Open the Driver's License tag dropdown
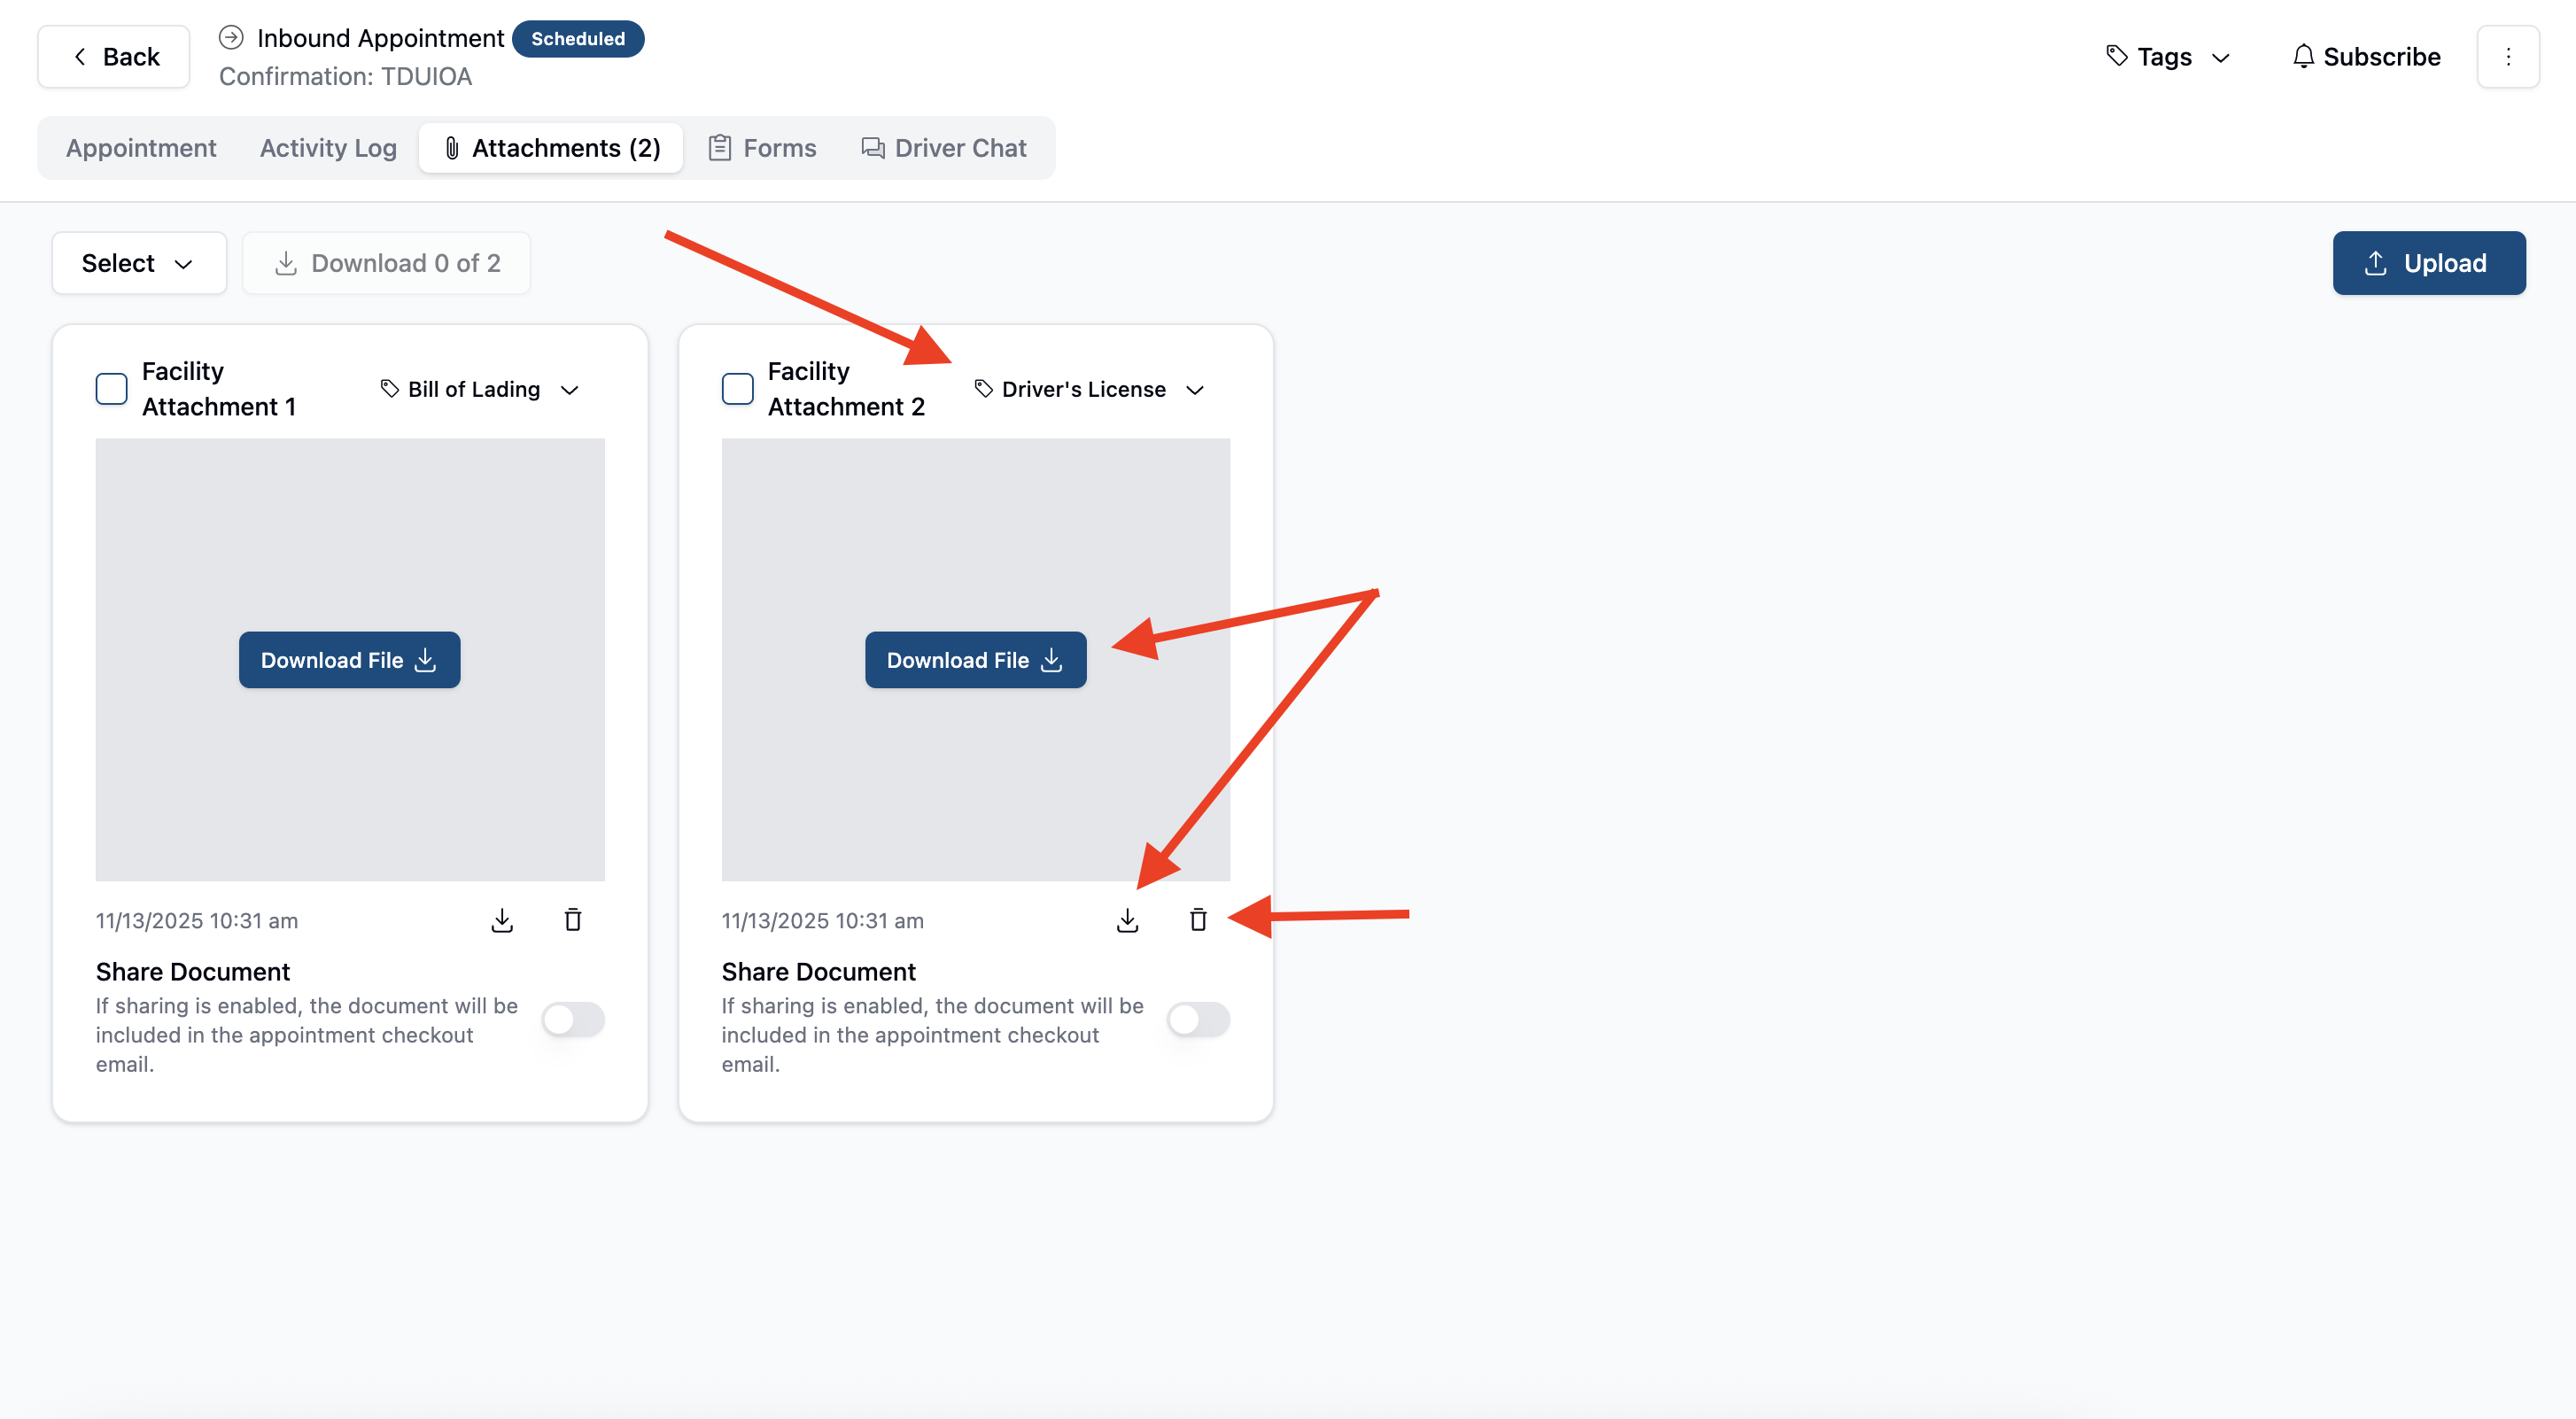The width and height of the screenshot is (2576, 1419). point(1089,389)
